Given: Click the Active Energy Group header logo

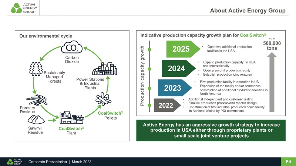Looking at the screenshot, I should (24, 8).
